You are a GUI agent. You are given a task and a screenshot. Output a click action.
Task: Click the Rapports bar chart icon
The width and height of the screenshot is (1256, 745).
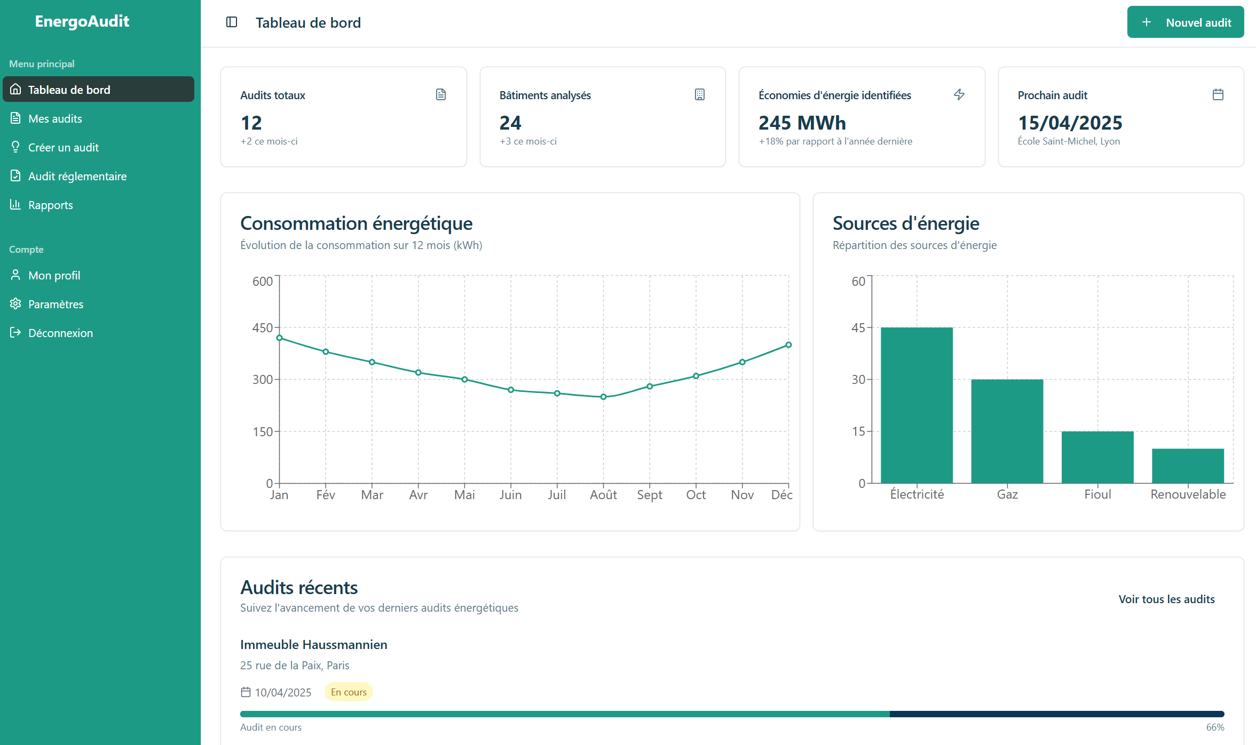(15, 205)
